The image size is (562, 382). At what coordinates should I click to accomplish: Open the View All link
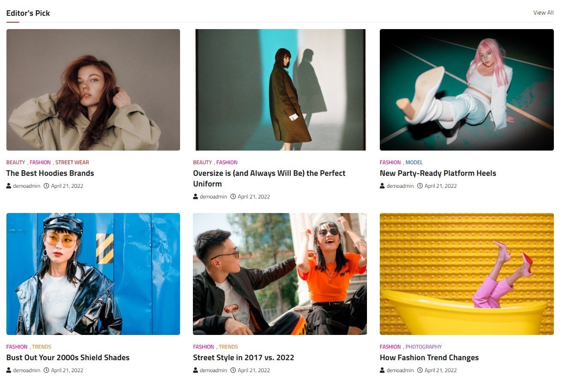[543, 13]
